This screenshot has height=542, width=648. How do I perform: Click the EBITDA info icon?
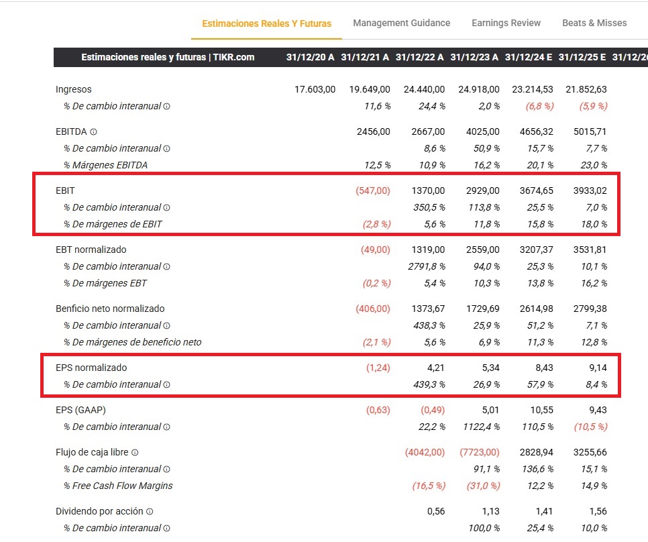click(x=93, y=131)
